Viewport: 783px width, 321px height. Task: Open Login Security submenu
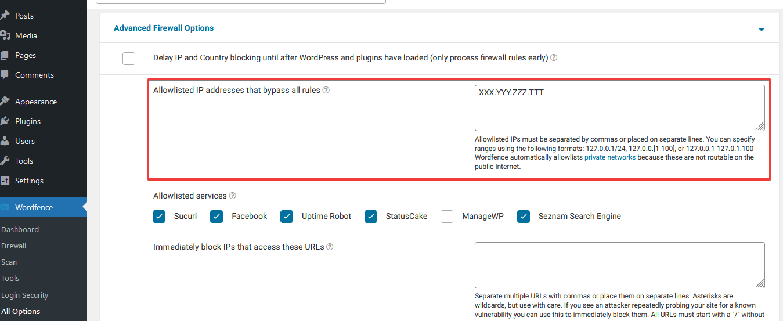point(25,295)
